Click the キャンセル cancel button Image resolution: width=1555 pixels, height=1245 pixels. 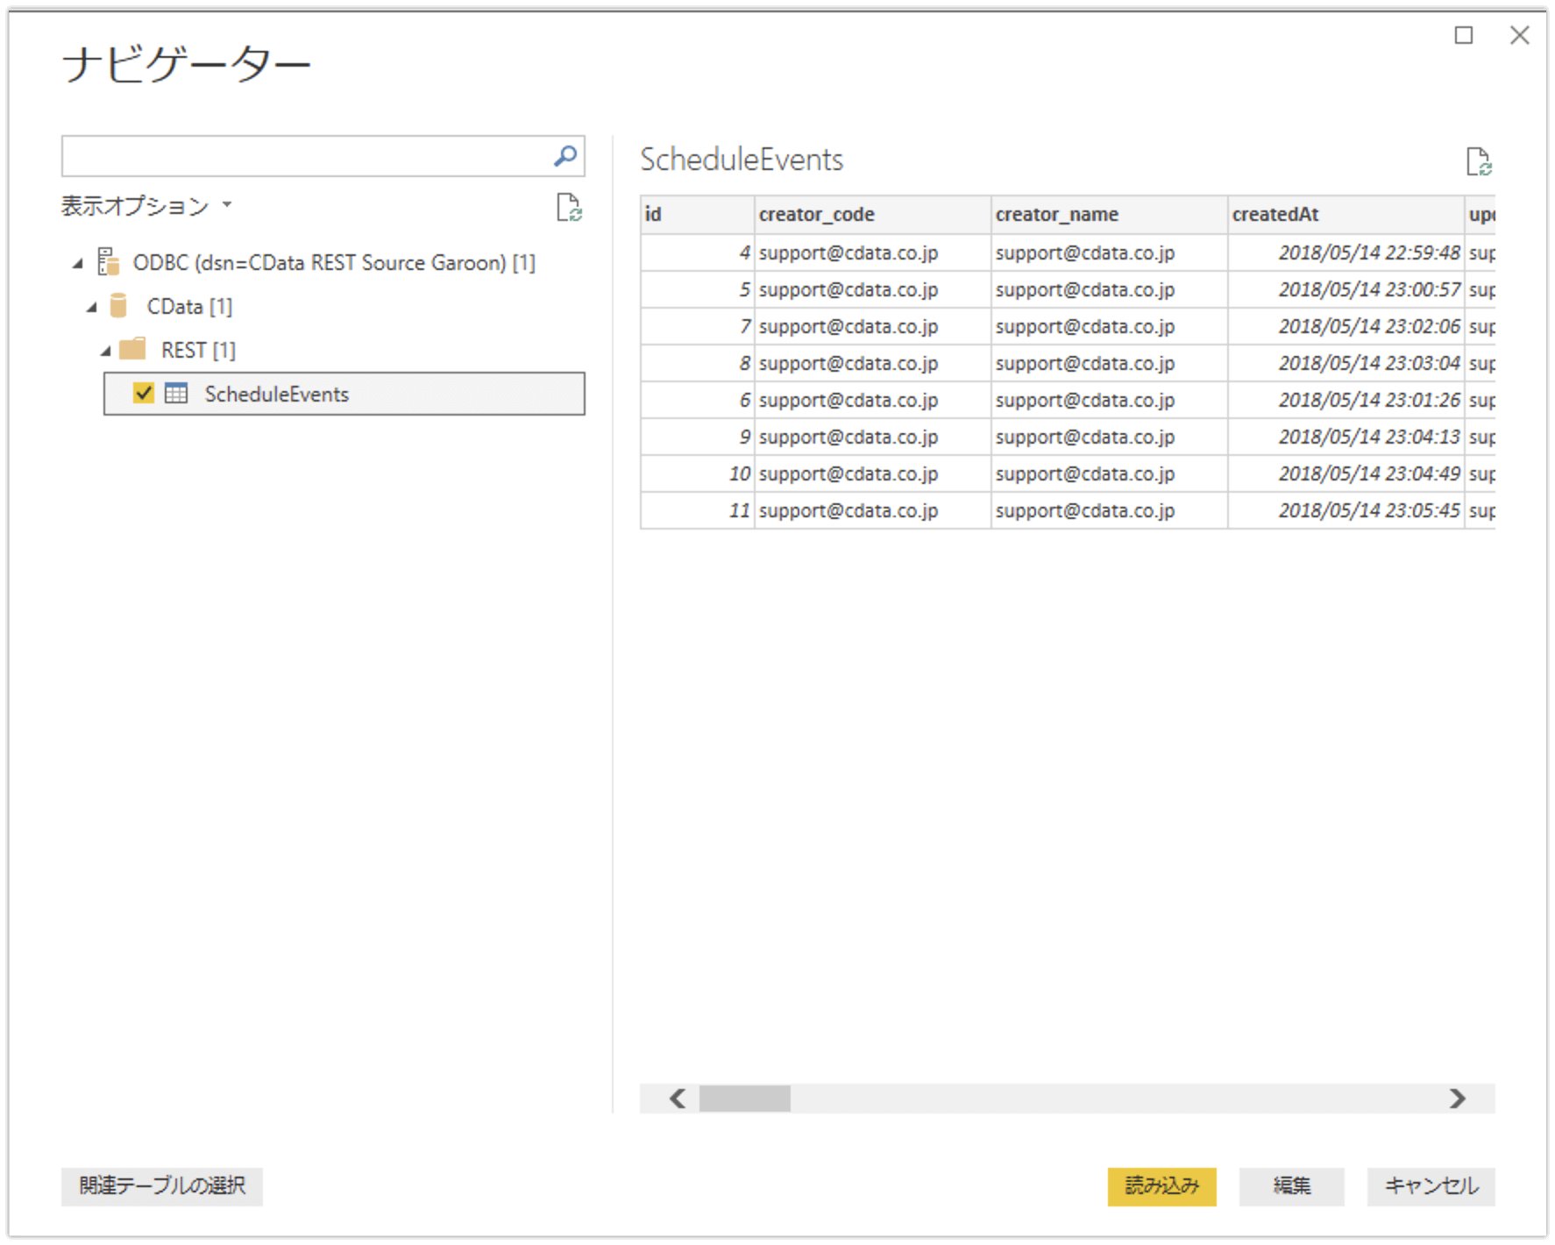[x=1431, y=1186]
